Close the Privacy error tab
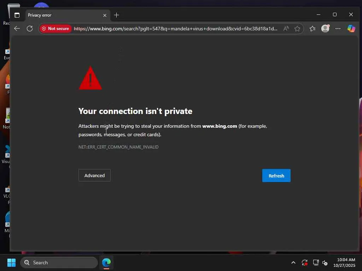Viewport: 362px width, 271px height. 105,15
